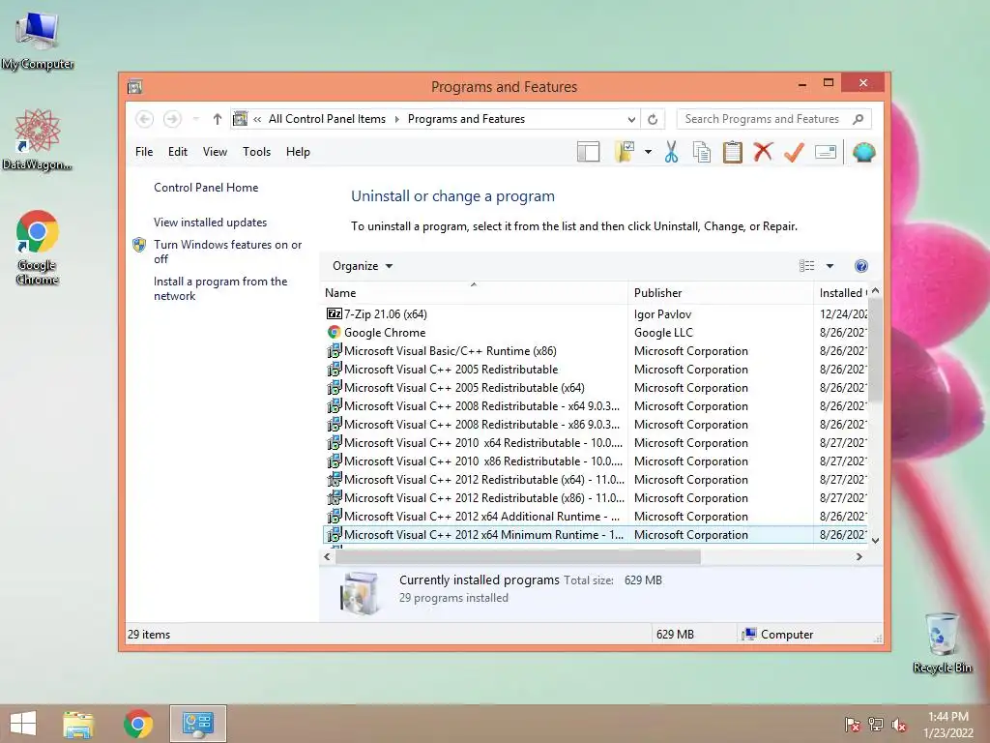Open the Edit menu
Viewport: 990px width, 743px height.
point(178,152)
